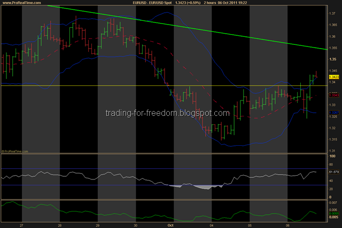Click the 1.355 price axis label
The image size is (342, 228).
pos(333,48)
